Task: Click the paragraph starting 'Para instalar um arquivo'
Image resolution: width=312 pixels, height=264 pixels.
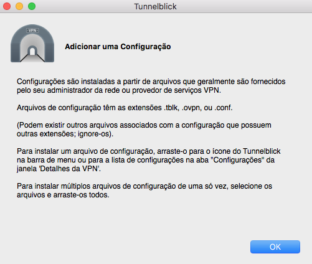Action: pos(149,160)
